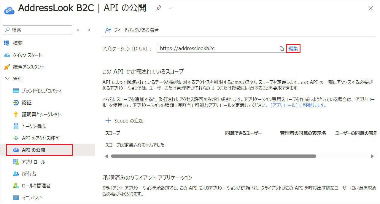Image resolution: width=380 pixels, height=204 pixels.
Task: Click the AddressLook B2C app cloud icon
Action: click(x=9, y=10)
